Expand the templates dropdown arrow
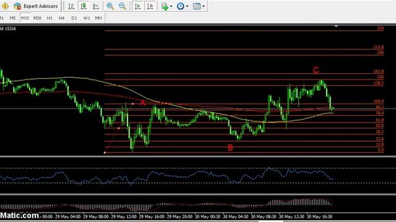The height and width of the screenshot is (222, 396). 204,6
